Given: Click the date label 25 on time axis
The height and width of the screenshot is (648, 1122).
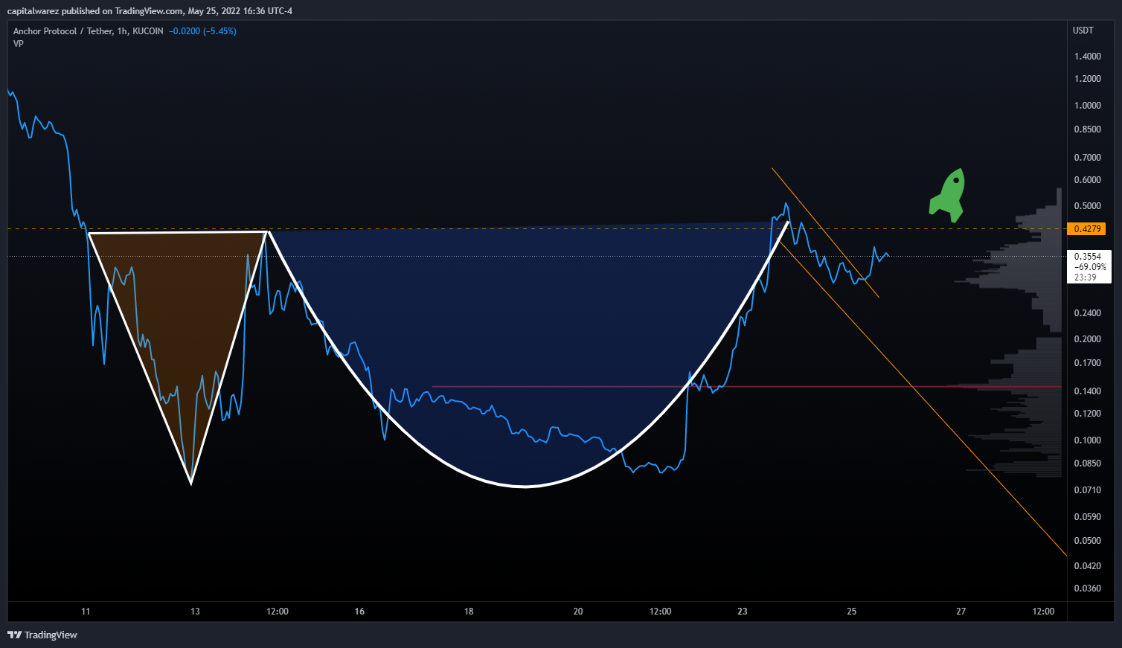Looking at the screenshot, I should [852, 612].
